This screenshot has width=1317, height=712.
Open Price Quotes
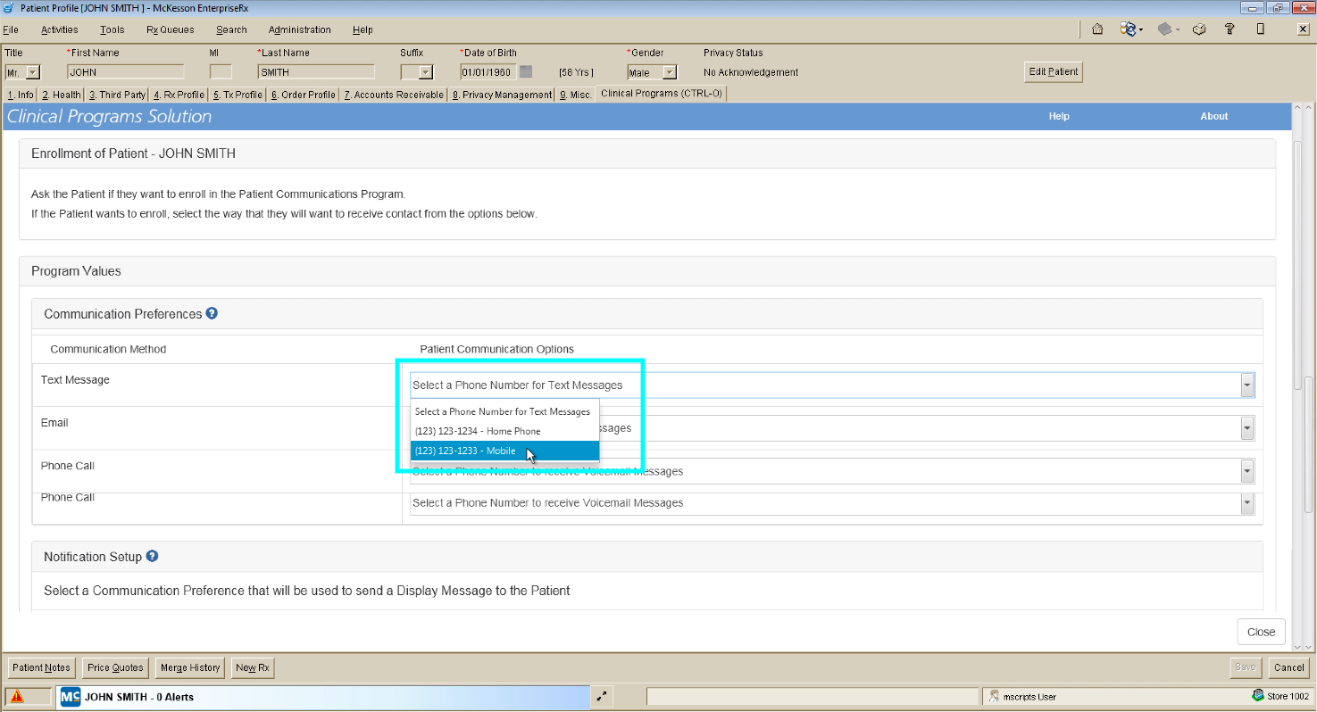pos(115,667)
